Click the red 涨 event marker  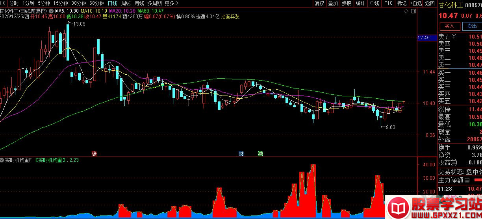coord(94,153)
